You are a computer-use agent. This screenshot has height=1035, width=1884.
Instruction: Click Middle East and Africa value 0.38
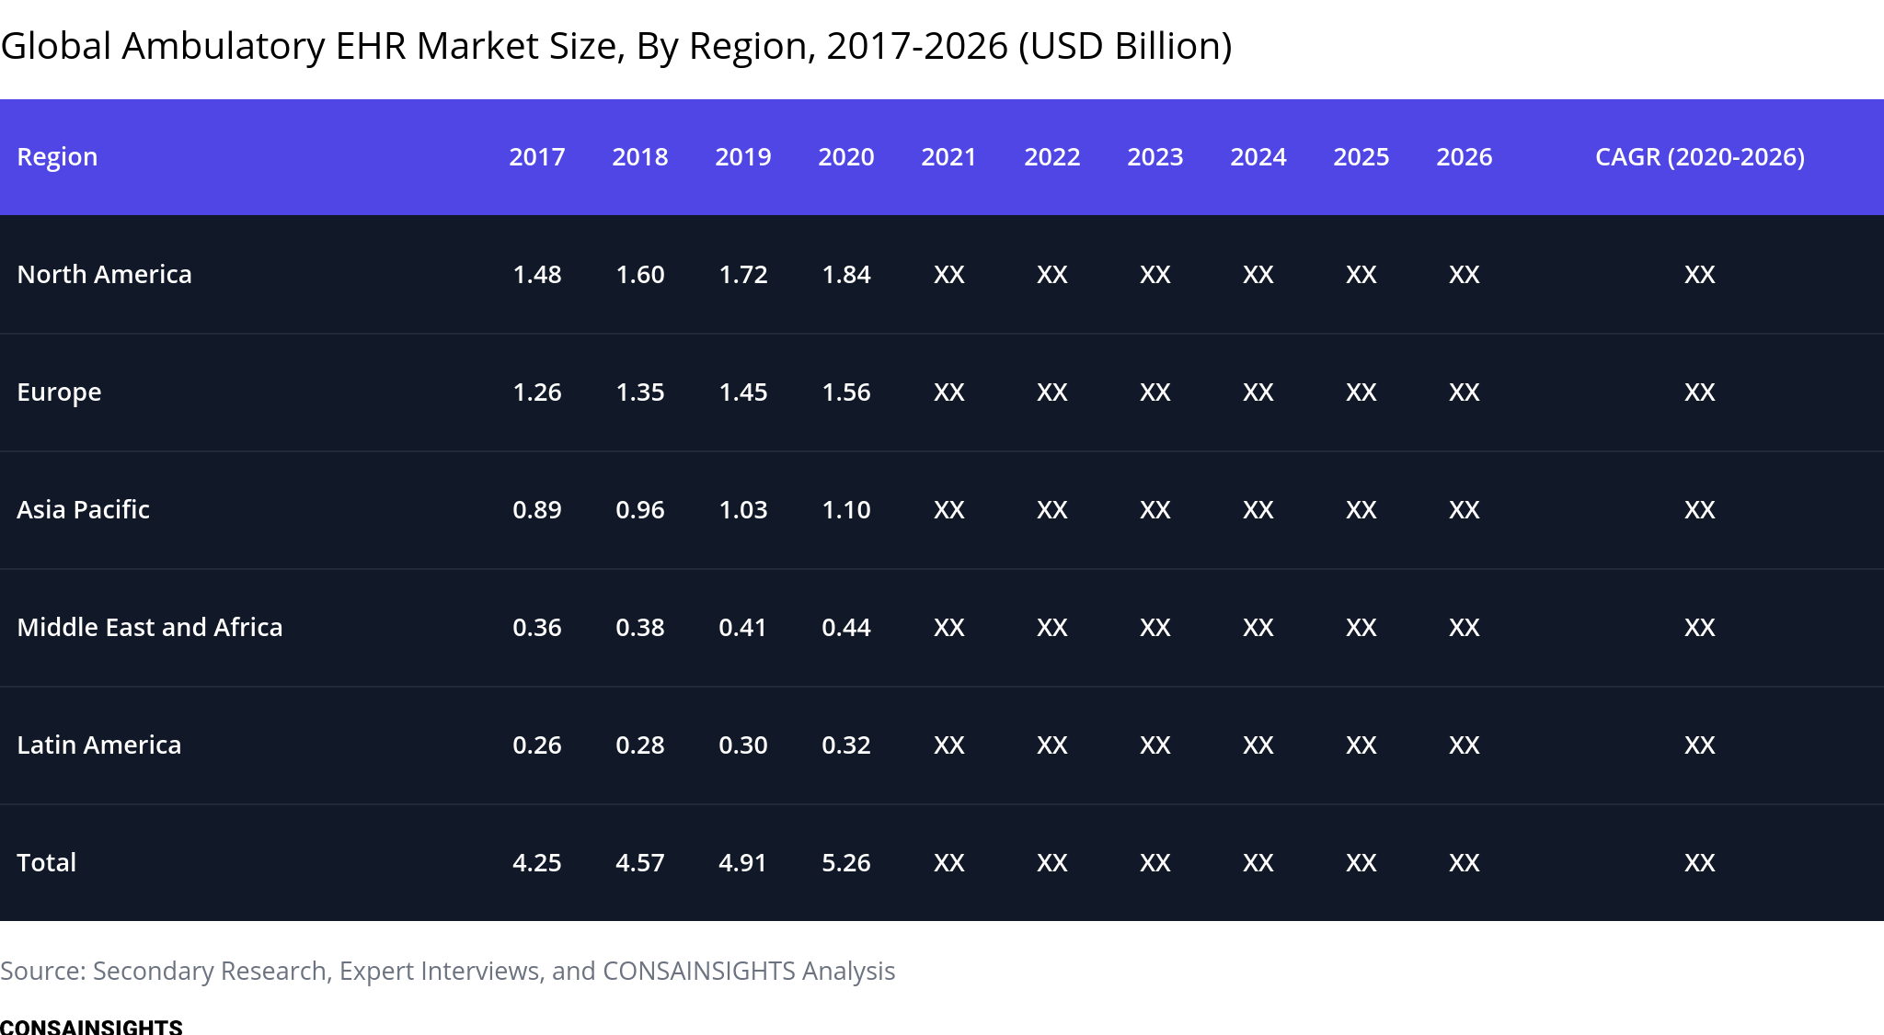(x=640, y=627)
